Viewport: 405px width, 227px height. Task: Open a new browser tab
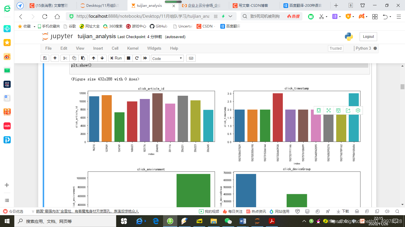point(336,5)
